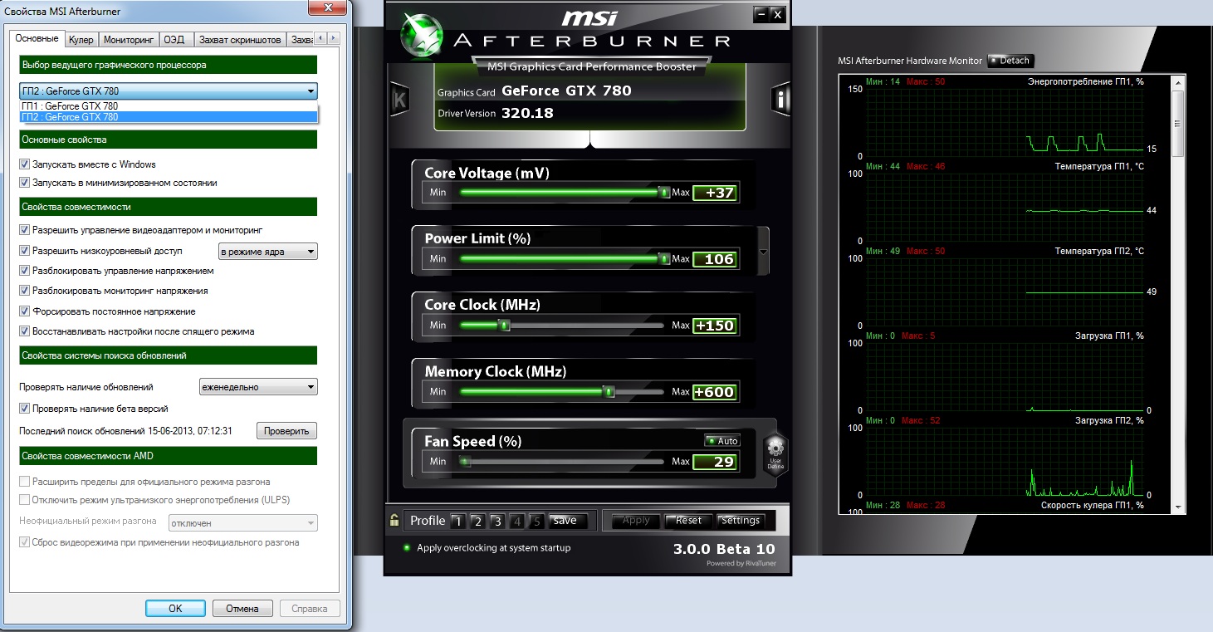
Task: Click the Power Limit 106 value field
Action: pos(714,259)
